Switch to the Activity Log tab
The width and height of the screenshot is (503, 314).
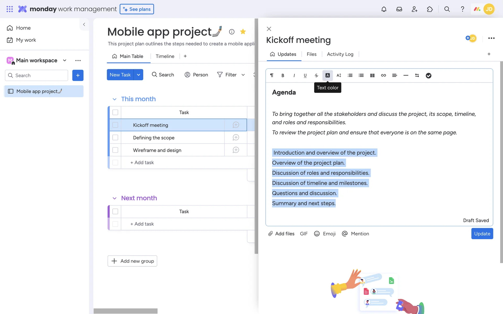tap(340, 54)
